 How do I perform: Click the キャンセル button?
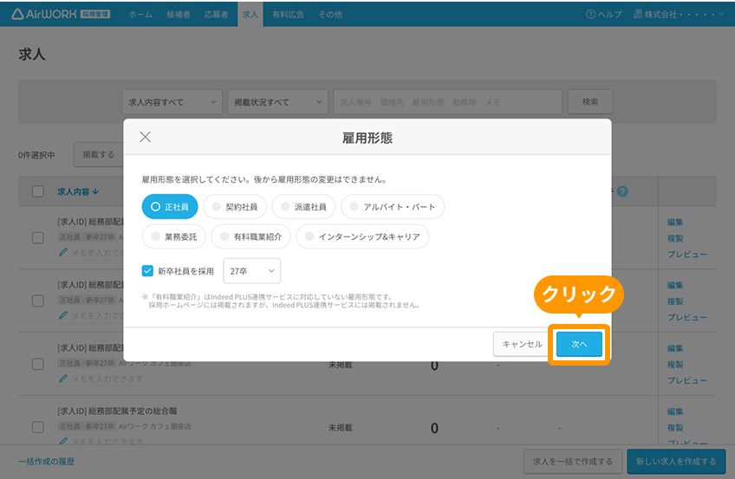522,344
